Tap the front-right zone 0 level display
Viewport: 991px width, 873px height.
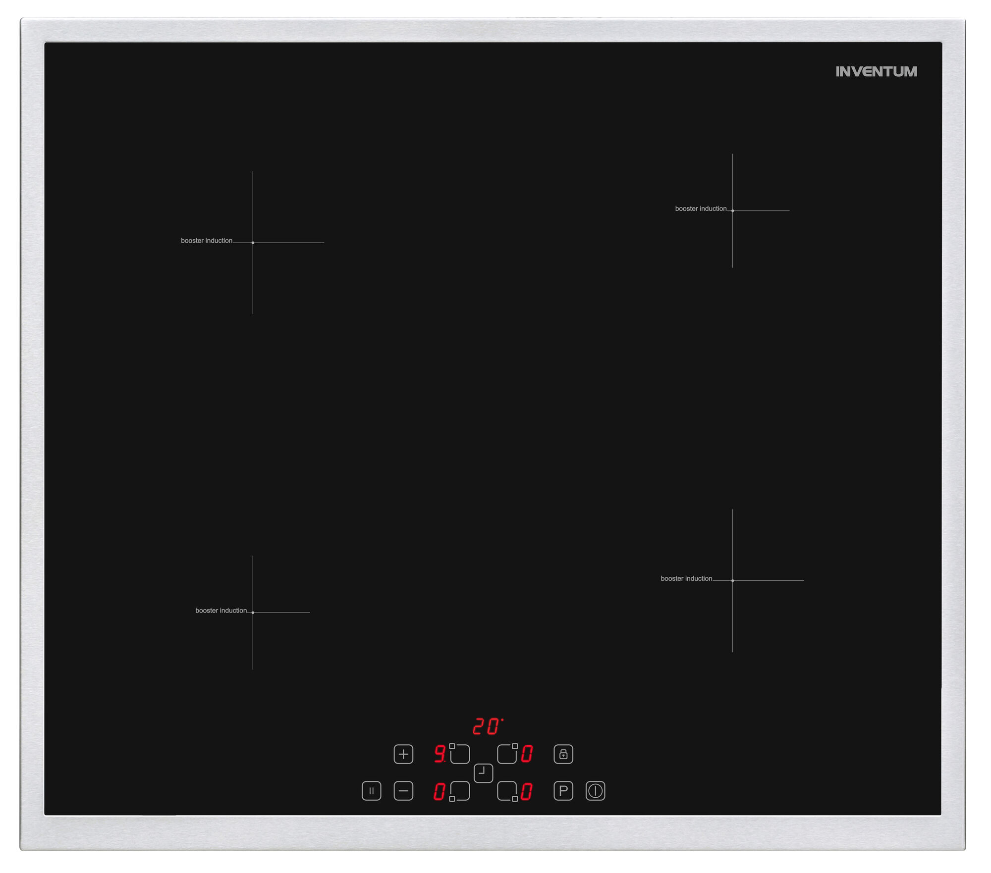pyautogui.click(x=527, y=791)
